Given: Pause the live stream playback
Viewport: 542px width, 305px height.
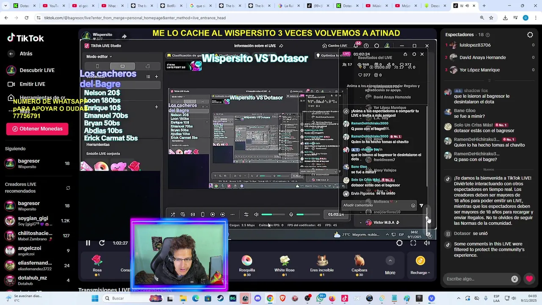Looking at the screenshot, I should tap(88, 243).
